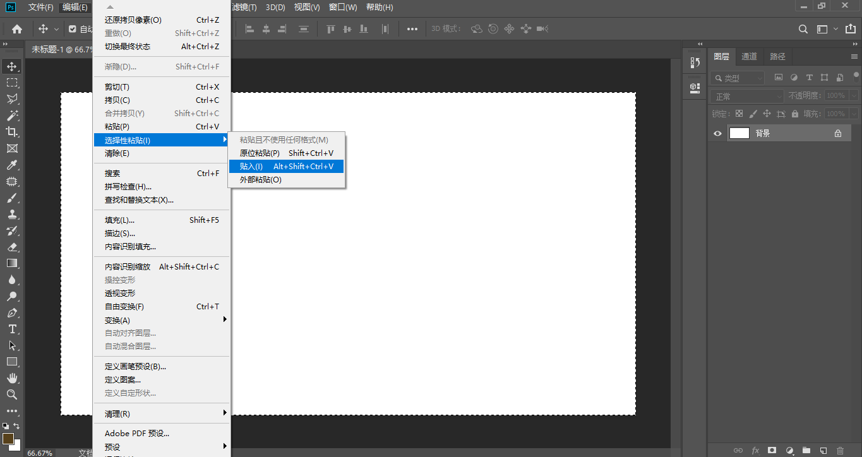Select the Healing/Patch tool
The width and height of the screenshot is (862, 457).
[12, 181]
